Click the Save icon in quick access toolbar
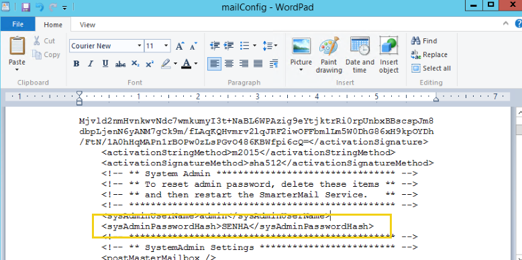522x260 pixels. point(25,7)
